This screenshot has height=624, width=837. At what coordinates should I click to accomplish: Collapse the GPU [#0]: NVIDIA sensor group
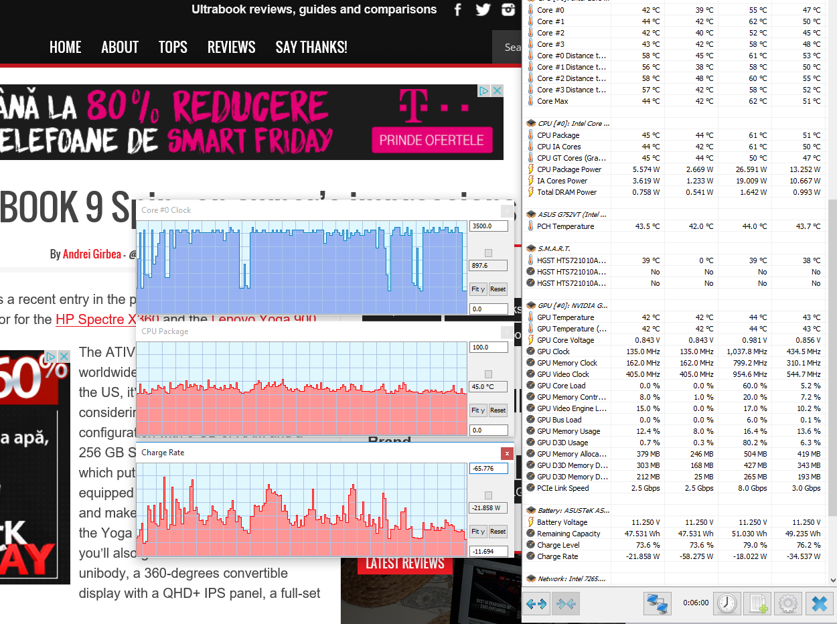[x=531, y=305]
